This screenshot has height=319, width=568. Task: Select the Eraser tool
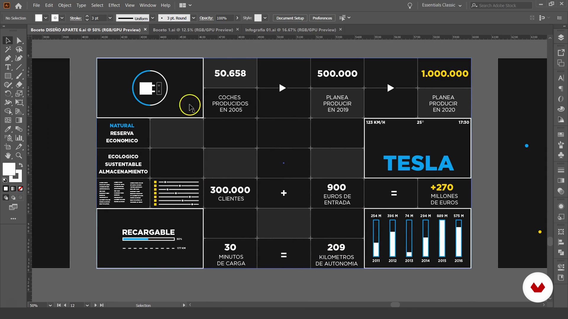pos(19,85)
